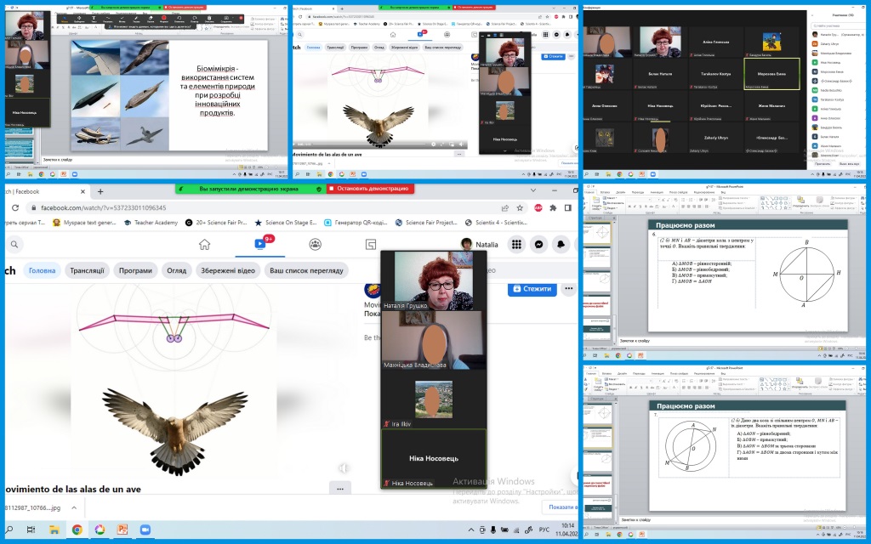Select Ніка Носовець tile in large Zoom strip
This screenshot has width=871, height=544.
(433, 458)
